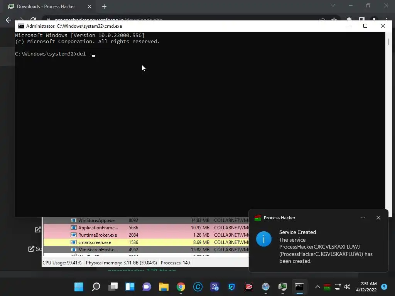Screen dimensions: 395x296
Task: Click the notification's blue info icon
Action: [264, 239]
